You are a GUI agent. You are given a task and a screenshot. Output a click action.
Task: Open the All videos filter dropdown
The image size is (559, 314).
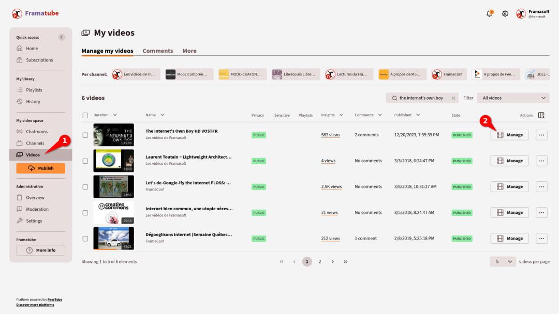click(514, 98)
